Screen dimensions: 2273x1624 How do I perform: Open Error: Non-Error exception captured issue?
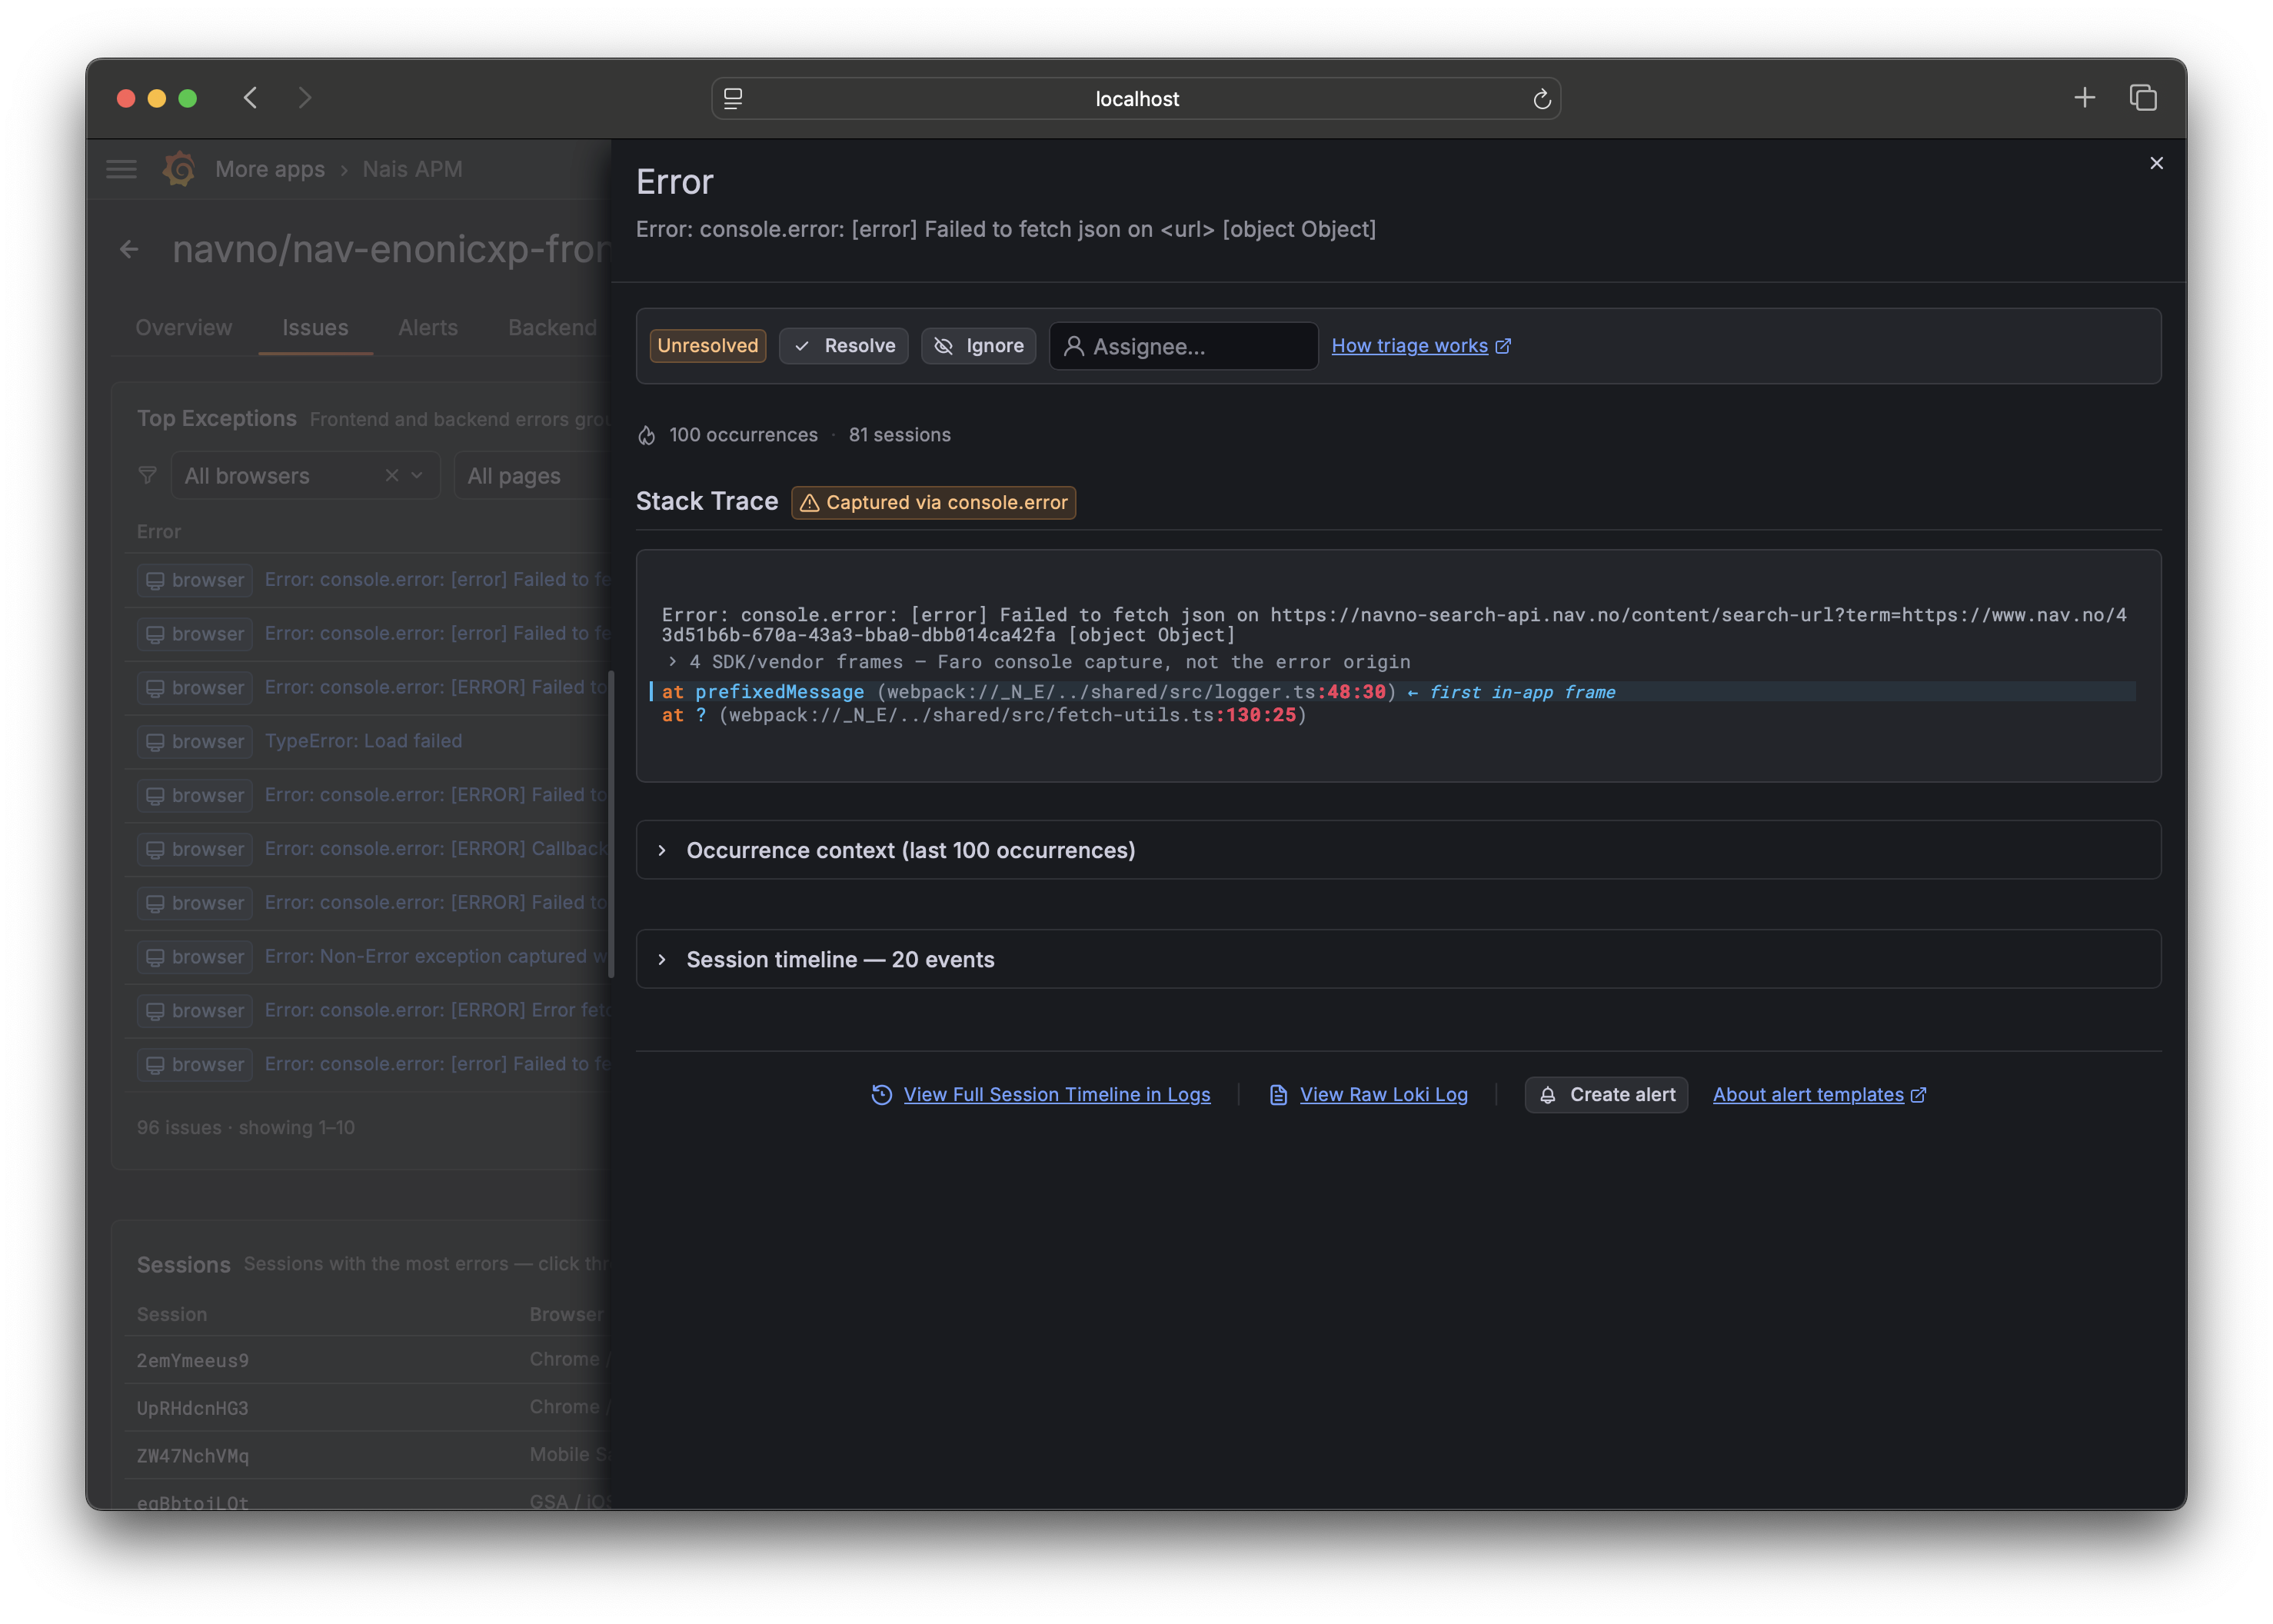pyautogui.click(x=436, y=956)
